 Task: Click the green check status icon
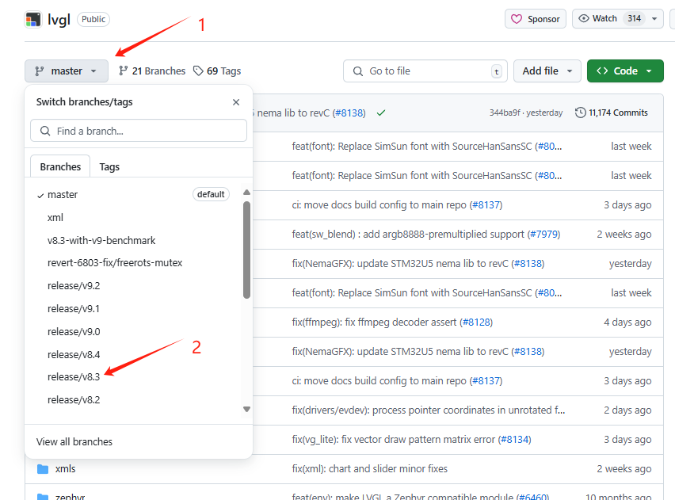click(380, 113)
